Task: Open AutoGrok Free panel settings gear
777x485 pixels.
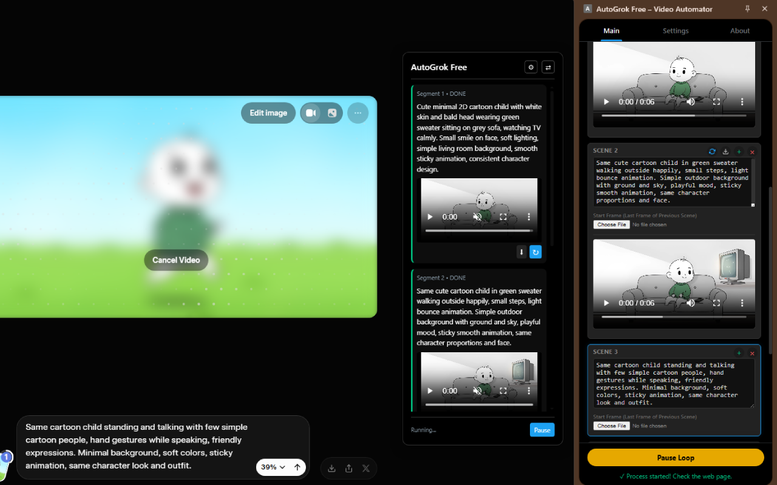Action: [x=531, y=67]
